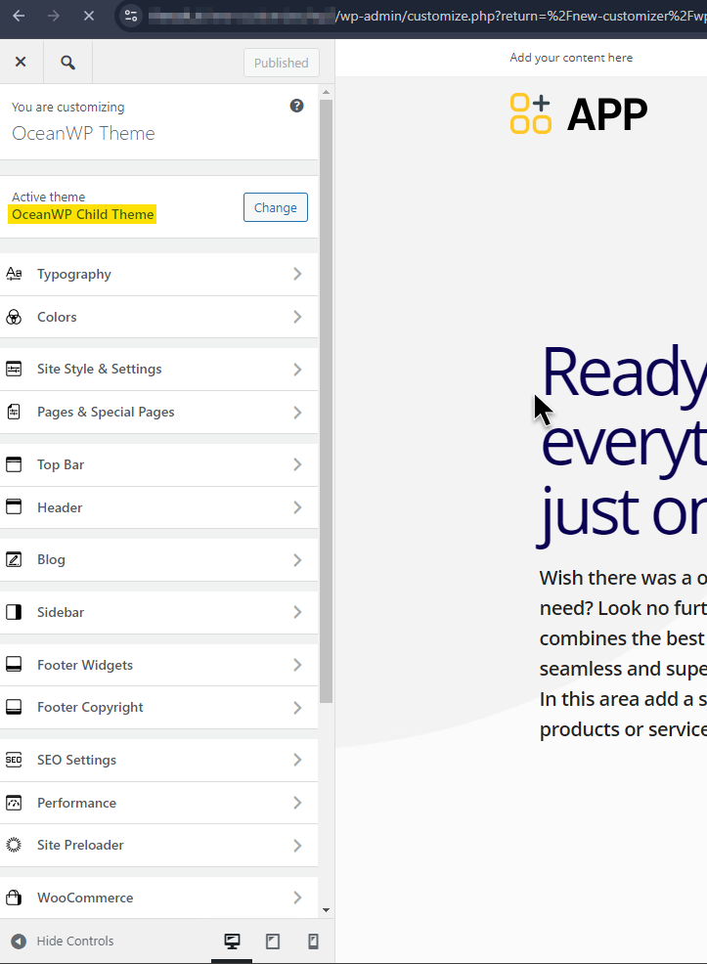Expand the Pages & Special Pages chevron
Viewport: 707px width, 964px height.
[x=297, y=412]
